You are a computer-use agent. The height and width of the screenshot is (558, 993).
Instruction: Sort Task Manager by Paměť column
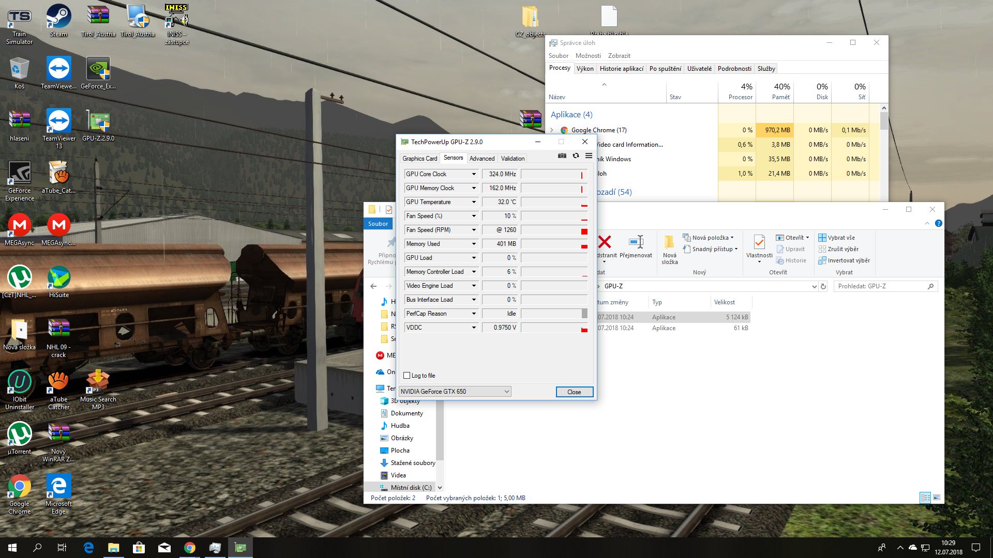pos(775,91)
